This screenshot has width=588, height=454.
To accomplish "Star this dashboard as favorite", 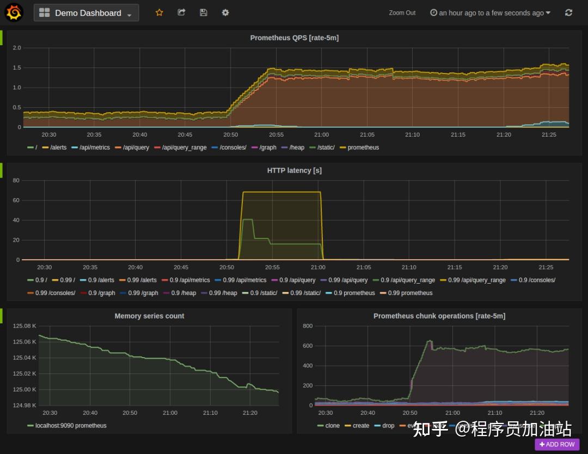I will point(160,13).
